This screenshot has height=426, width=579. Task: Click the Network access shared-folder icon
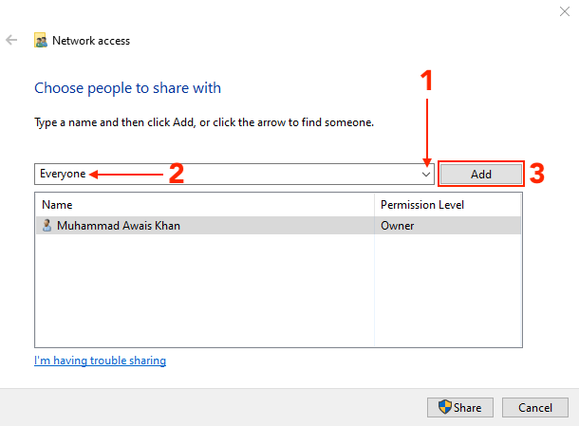click(41, 40)
